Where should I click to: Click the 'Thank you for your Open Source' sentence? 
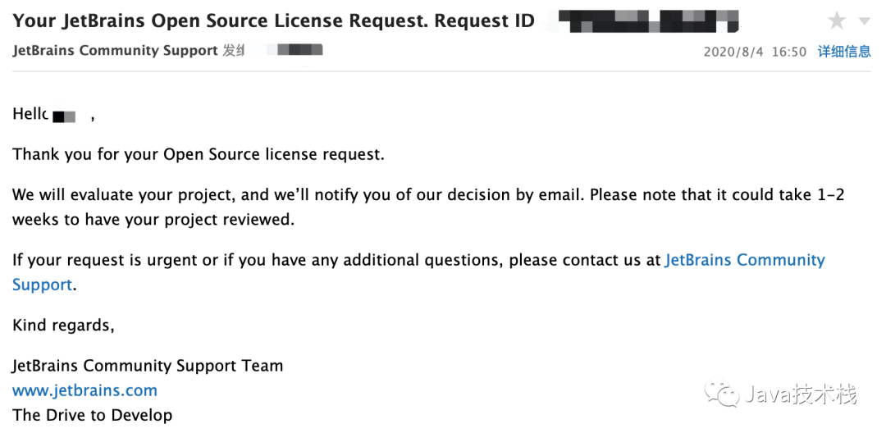(198, 154)
